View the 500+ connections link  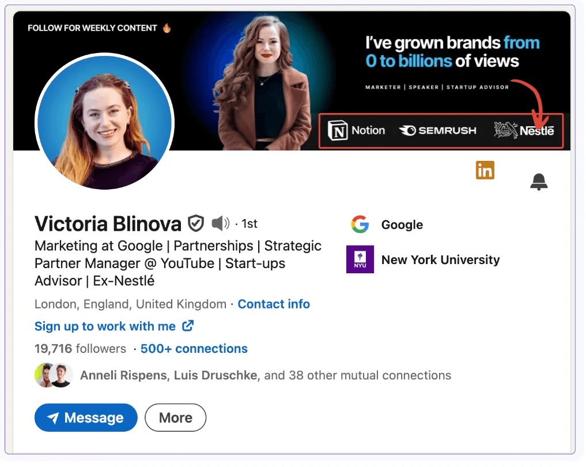pyautogui.click(x=194, y=348)
